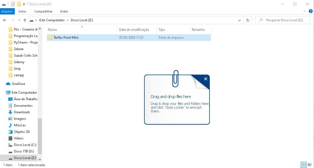Customize Quick Access Toolbar dropdown arrow
This screenshot has height=168, width=314.
click(24, 4)
